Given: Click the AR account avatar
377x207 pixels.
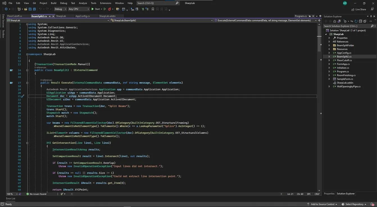Looking at the screenshot, I should tap(345, 3).
